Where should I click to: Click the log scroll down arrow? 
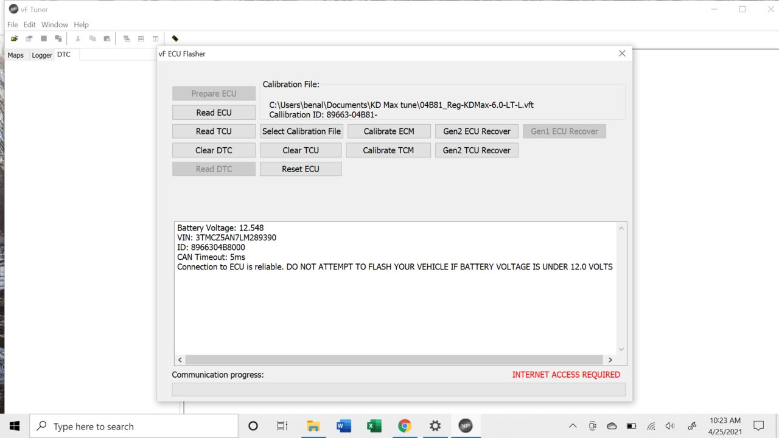coord(621,349)
